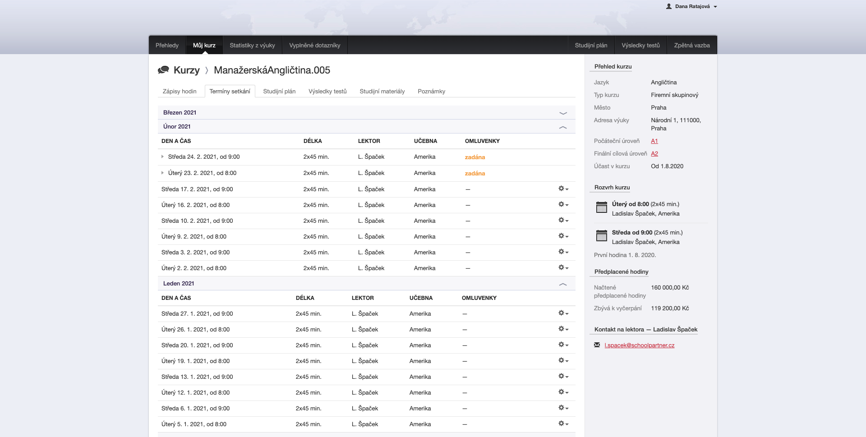Switch to the Zápisy hodin tab
The image size is (866, 437).
pos(180,91)
